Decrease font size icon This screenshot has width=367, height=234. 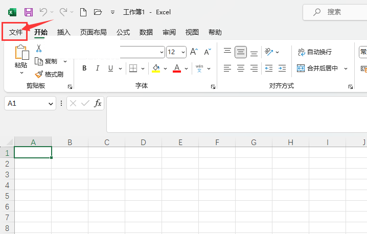pyautogui.click(x=208, y=52)
